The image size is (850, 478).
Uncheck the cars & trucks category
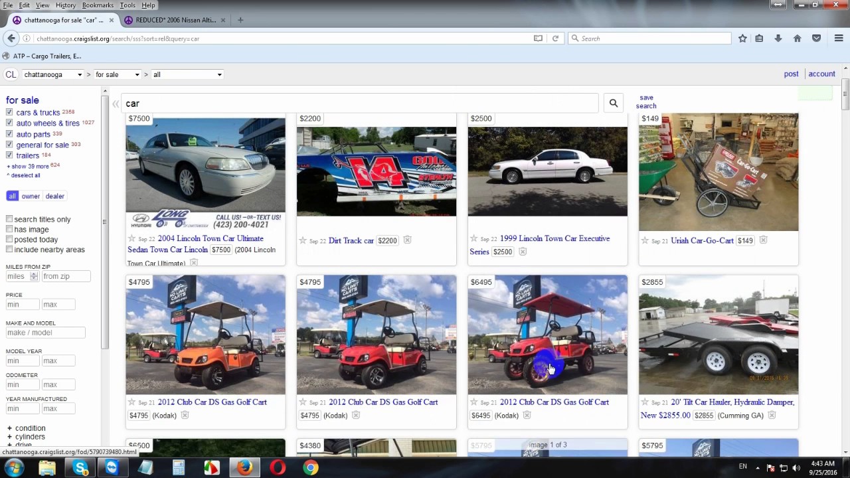pyautogui.click(x=9, y=112)
